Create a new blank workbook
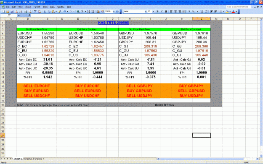 pyautogui.click(x=3, y=12)
